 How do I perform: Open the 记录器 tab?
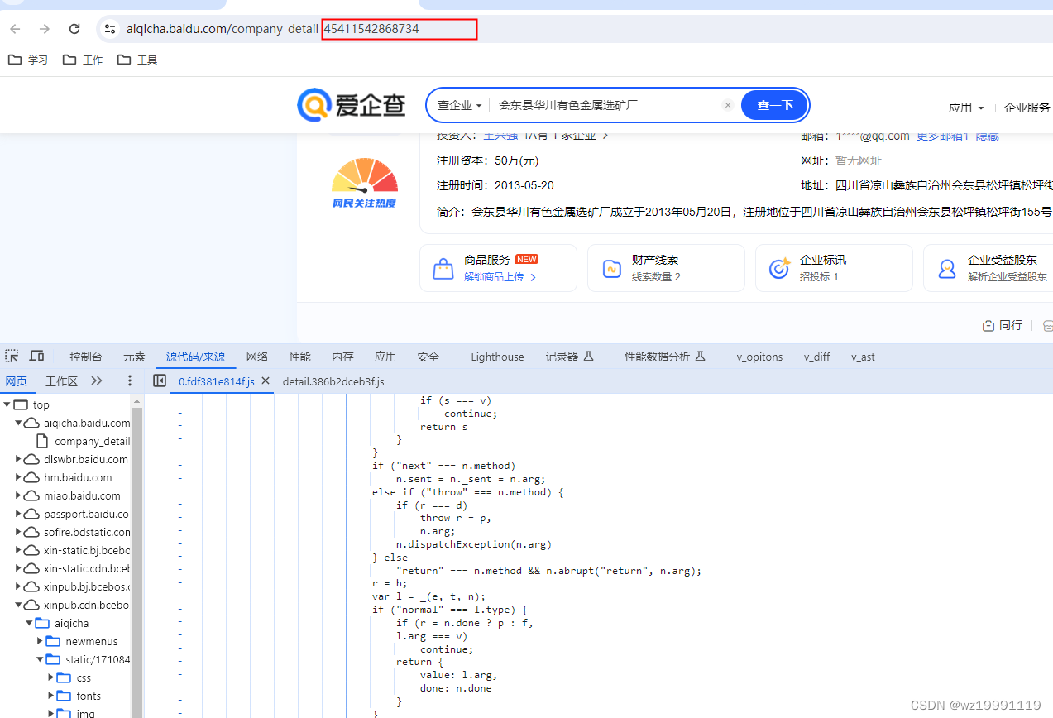click(570, 357)
